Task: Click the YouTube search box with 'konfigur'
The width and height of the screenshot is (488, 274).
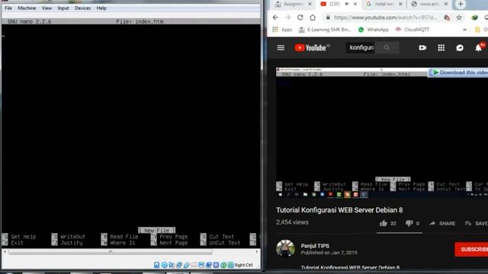Action: (x=361, y=47)
